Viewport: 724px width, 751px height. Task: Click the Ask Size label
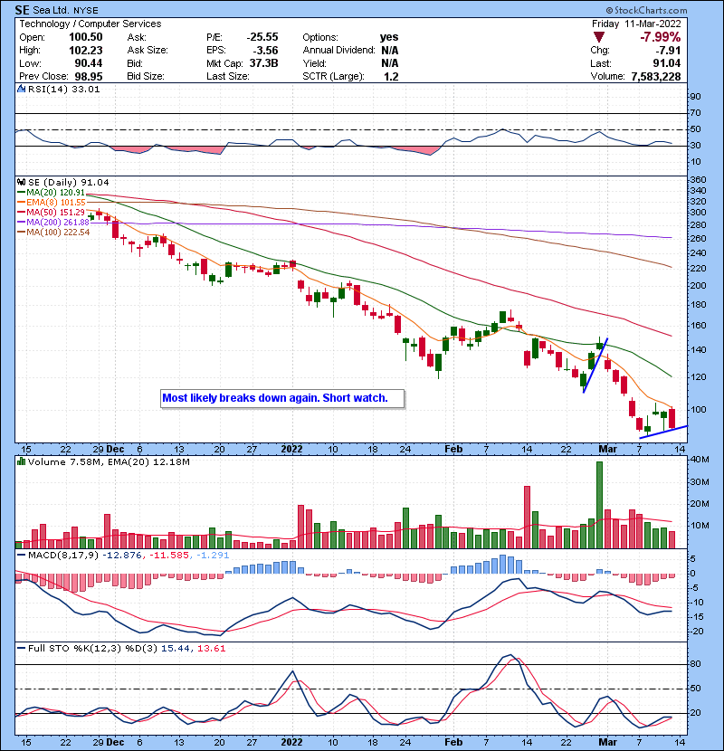(148, 51)
